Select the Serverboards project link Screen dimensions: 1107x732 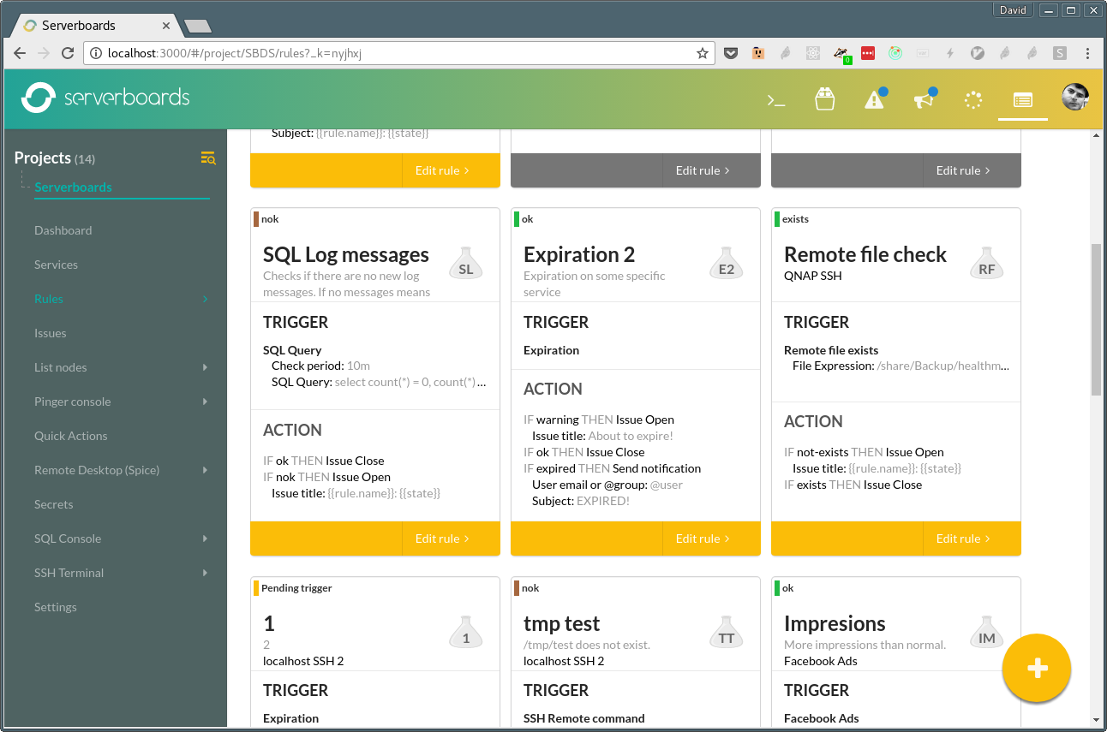[x=73, y=187]
